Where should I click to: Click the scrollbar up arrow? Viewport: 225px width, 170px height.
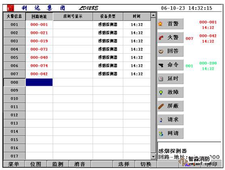(x=153, y=15)
